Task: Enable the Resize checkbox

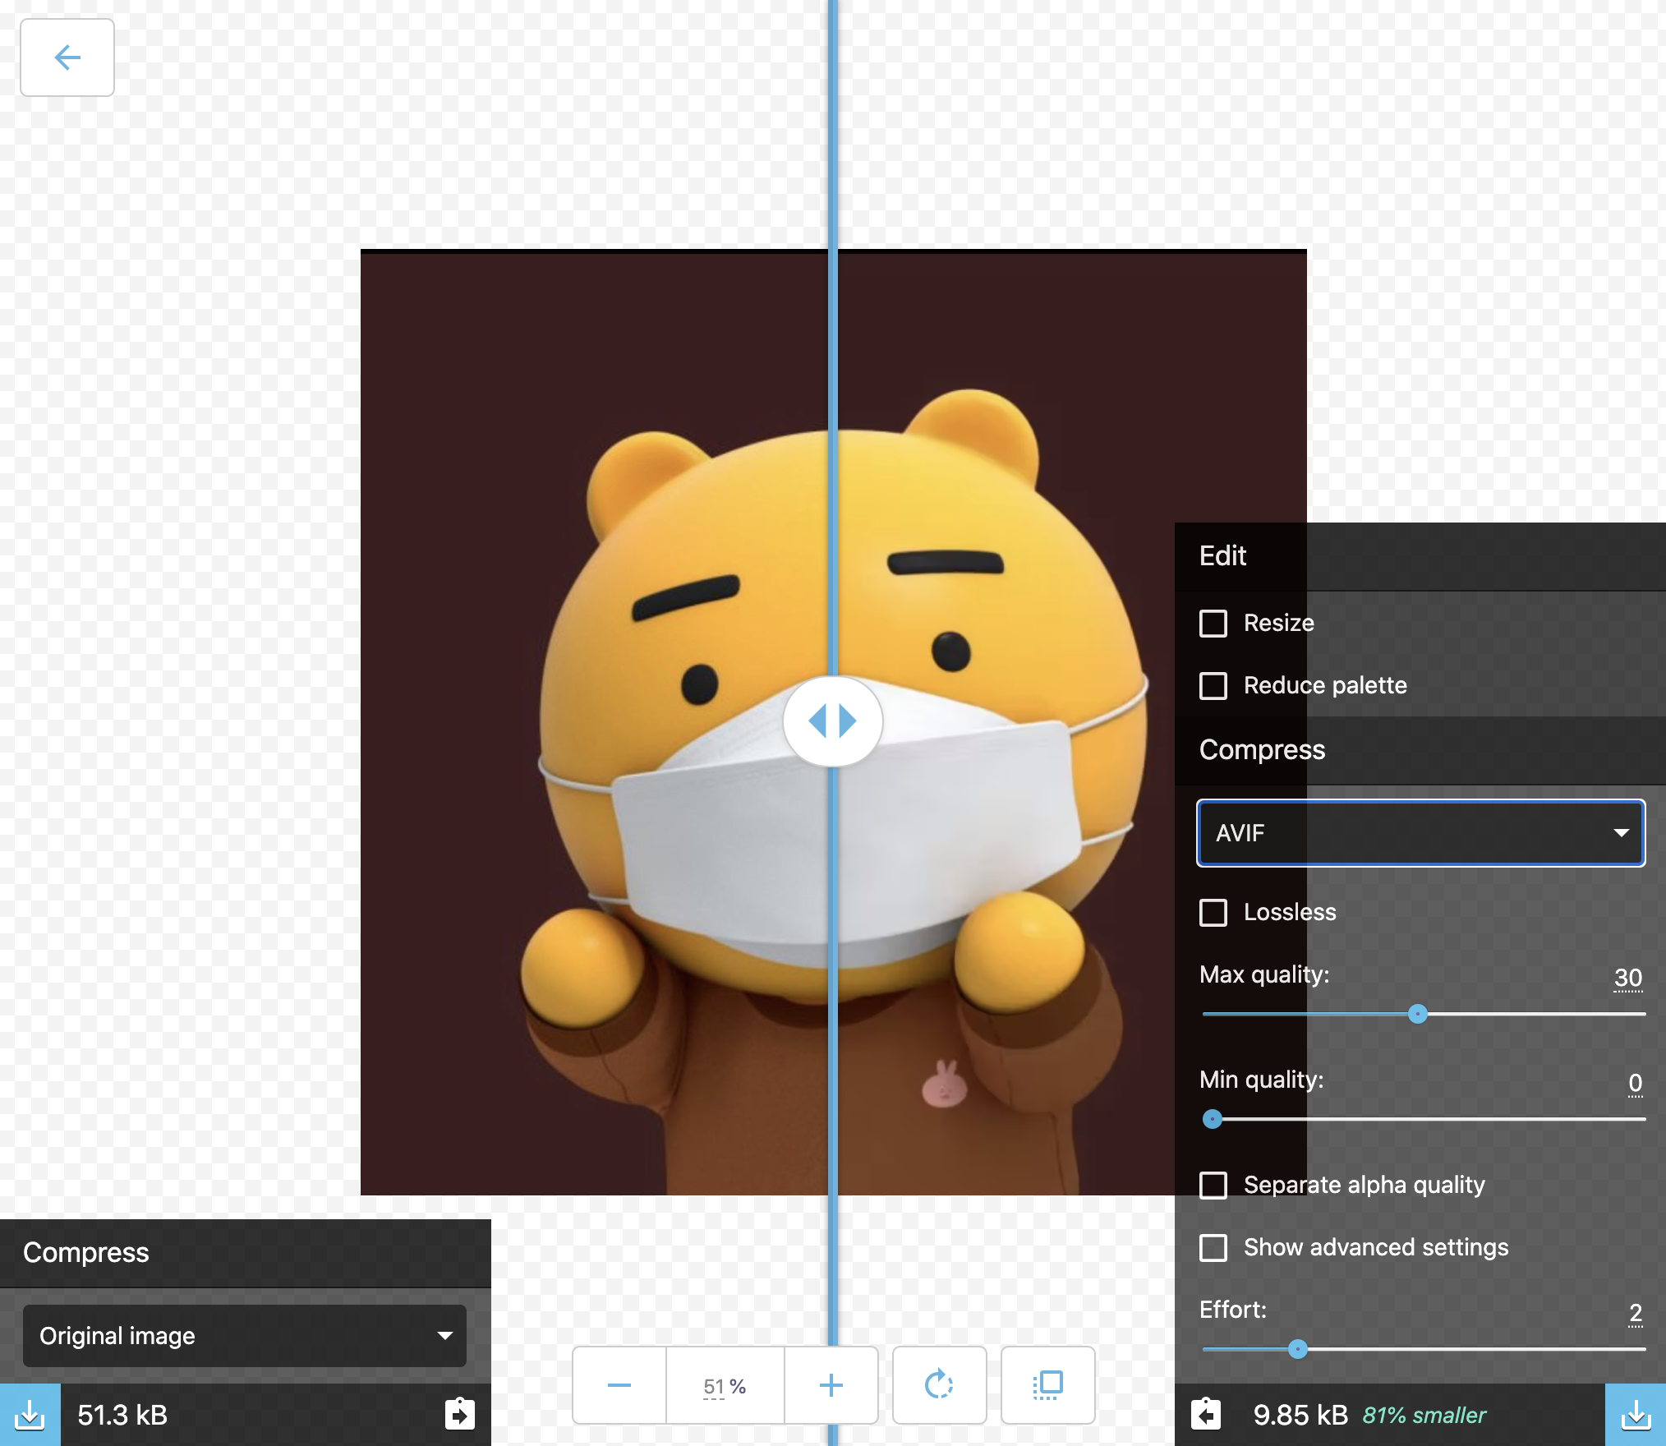Action: [1213, 624]
